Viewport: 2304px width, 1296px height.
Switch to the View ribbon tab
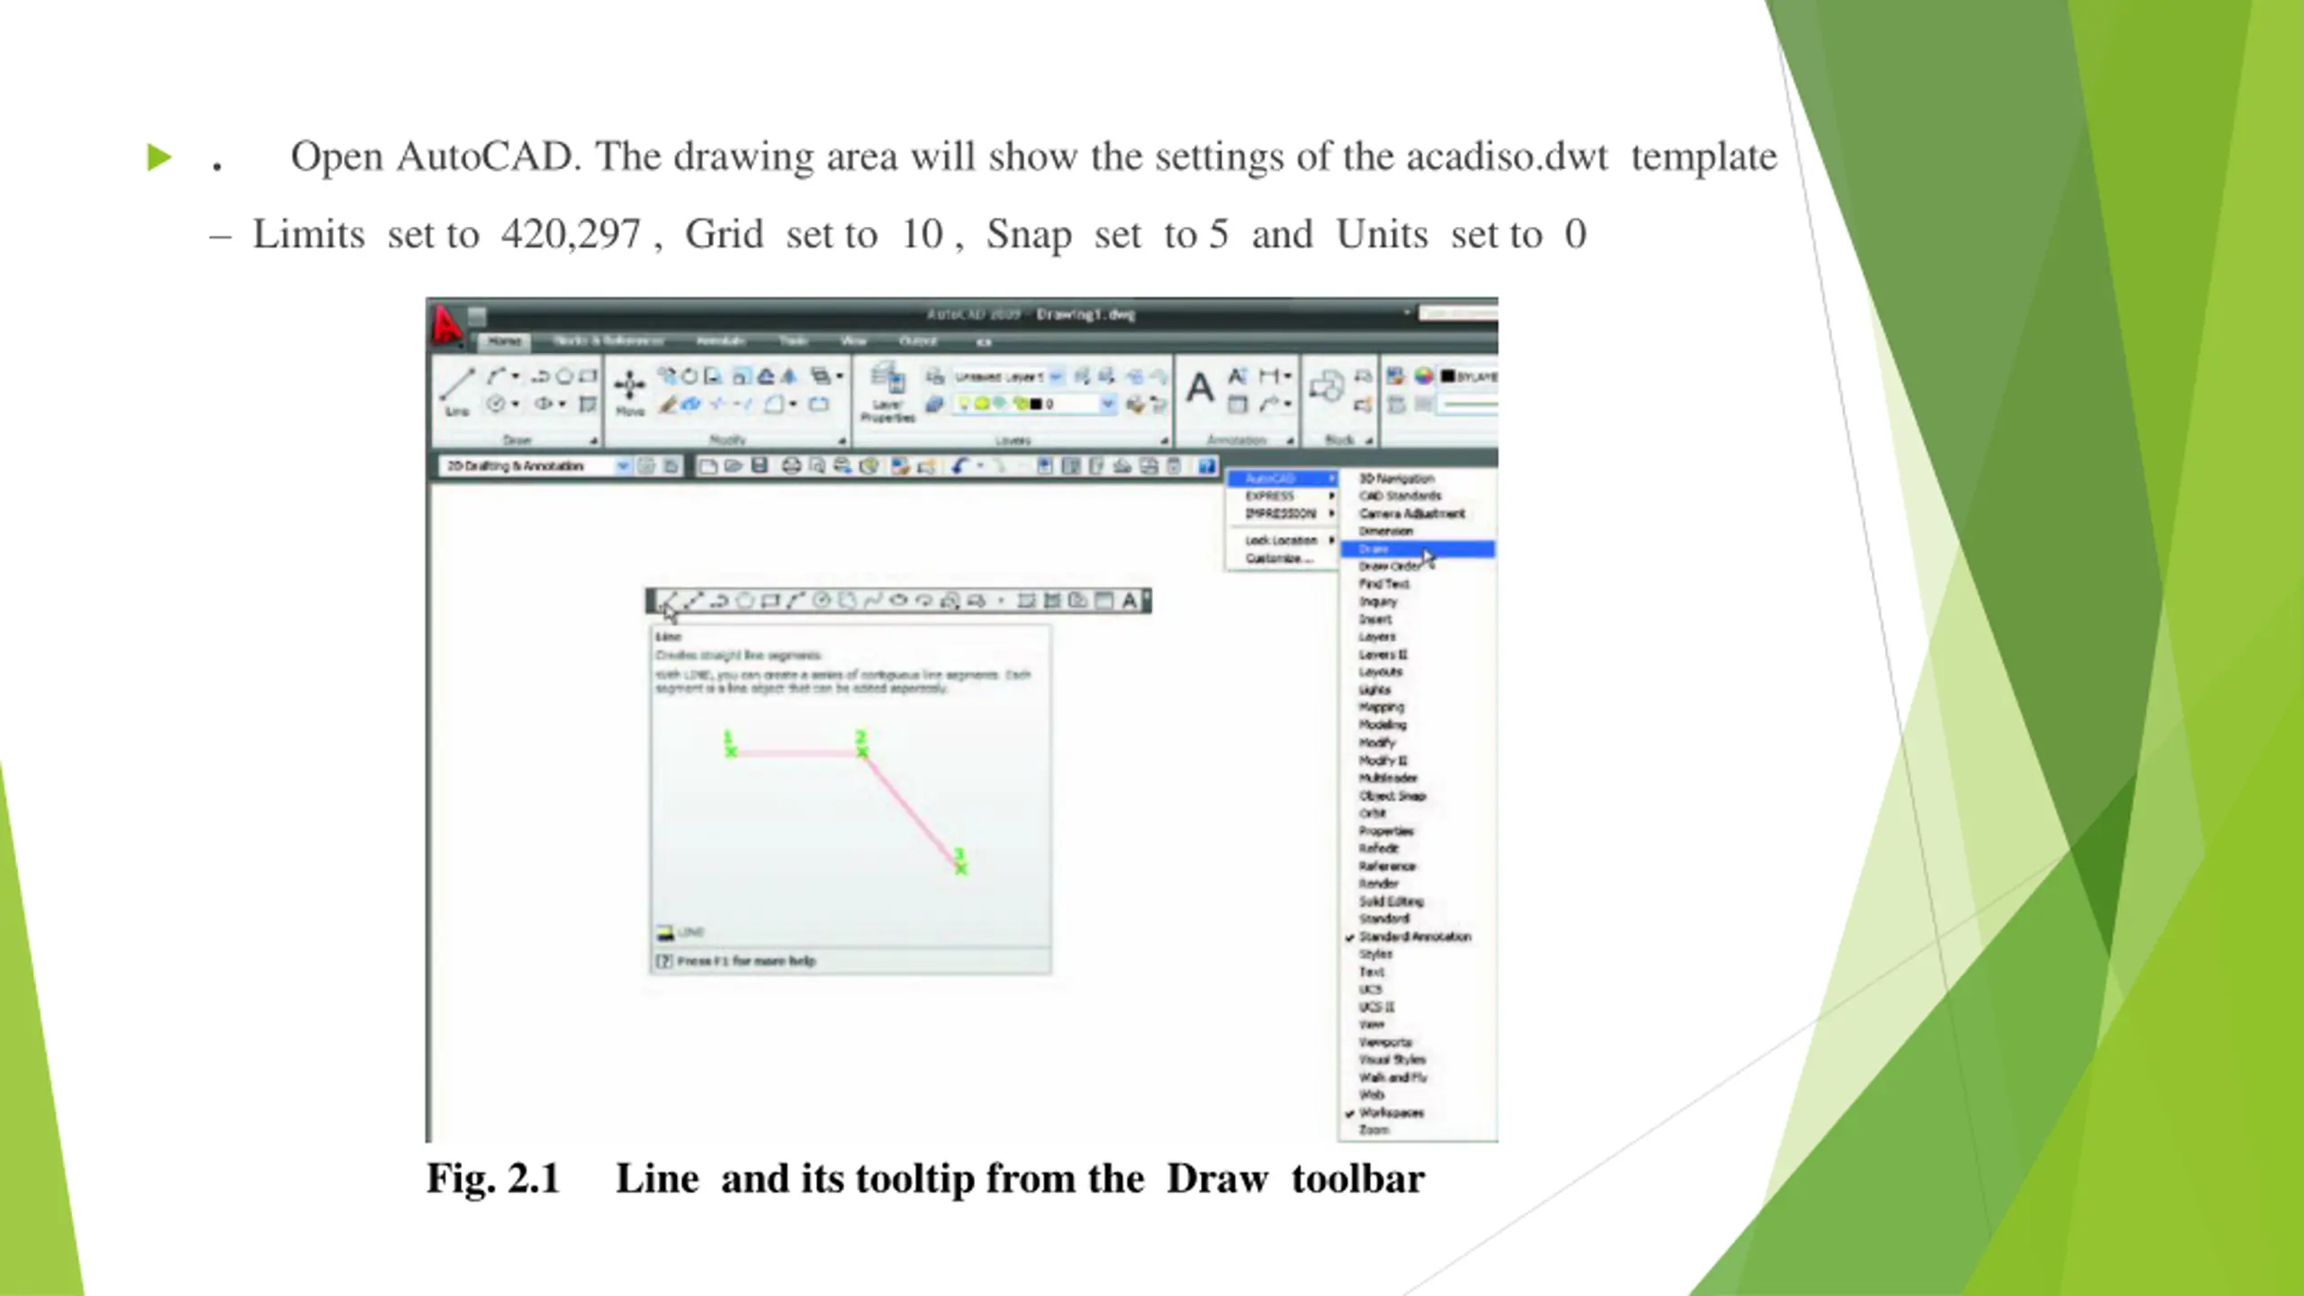click(853, 341)
